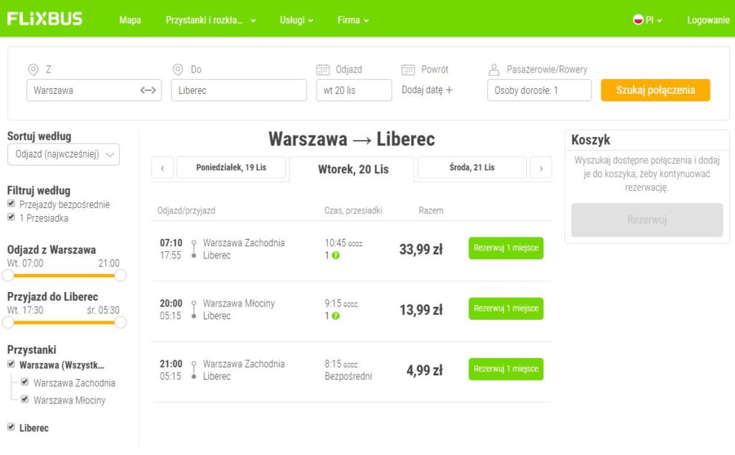The image size is (735, 455).
Task: Click the Liberec destination input field
Action: pos(238,90)
